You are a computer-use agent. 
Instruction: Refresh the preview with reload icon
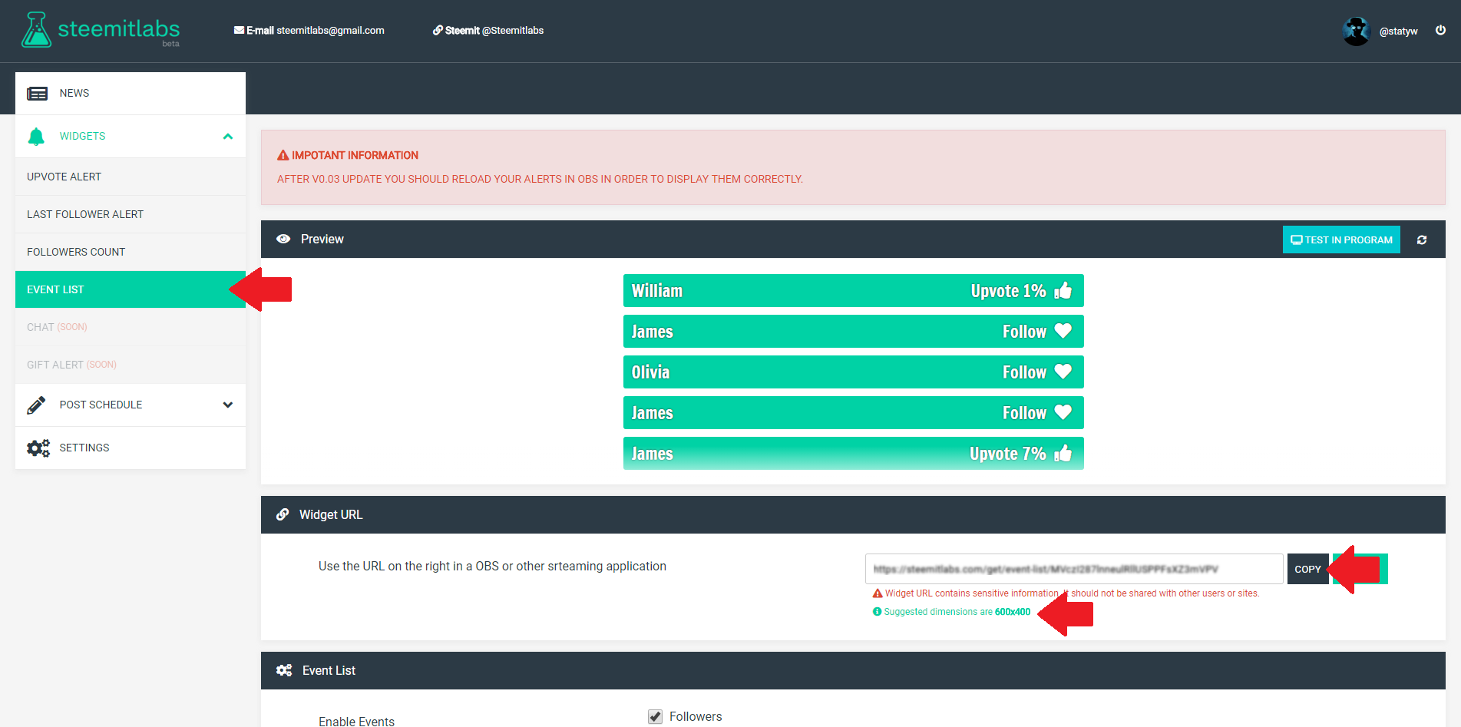tap(1422, 240)
